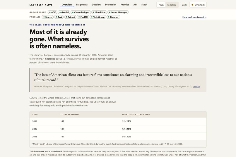Click the Billington quote text
The image size is (236, 157).
(x=113, y=77)
